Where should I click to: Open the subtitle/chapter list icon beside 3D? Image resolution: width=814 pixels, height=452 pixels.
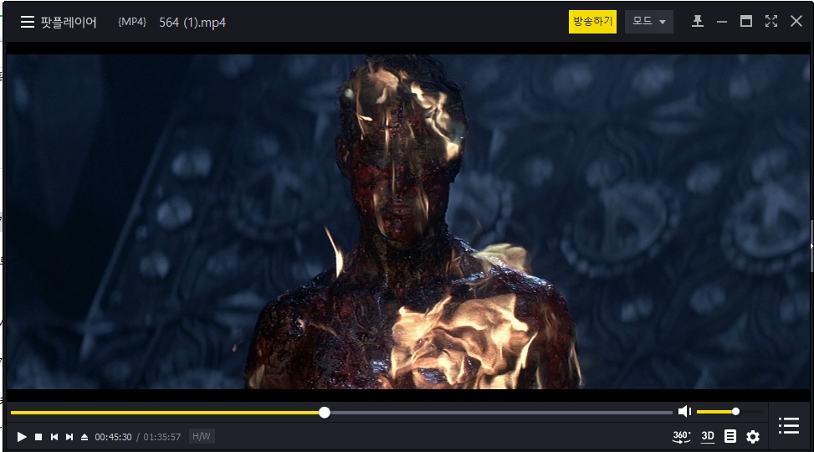click(x=730, y=436)
